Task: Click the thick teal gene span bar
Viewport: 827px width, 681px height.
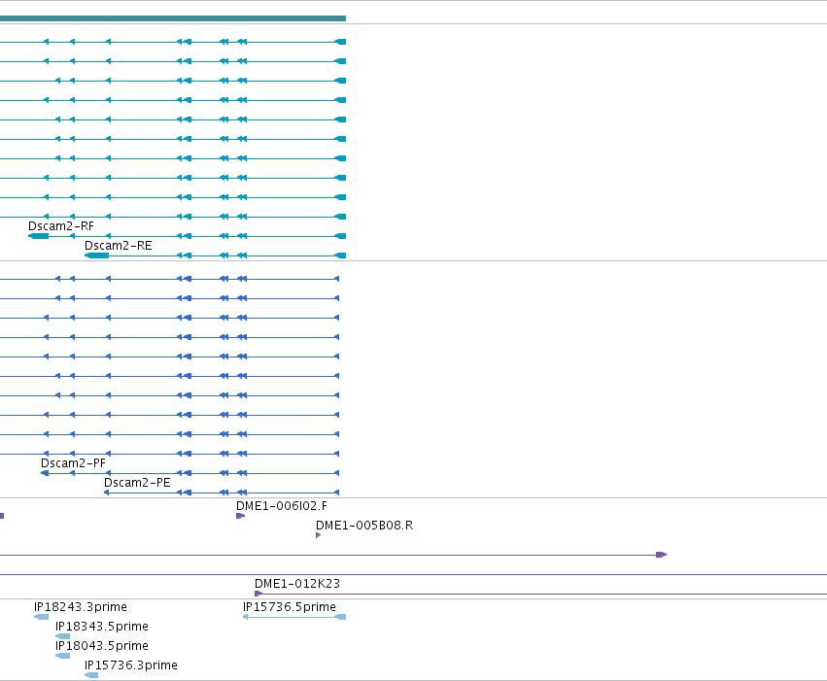Action: pyautogui.click(x=173, y=18)
